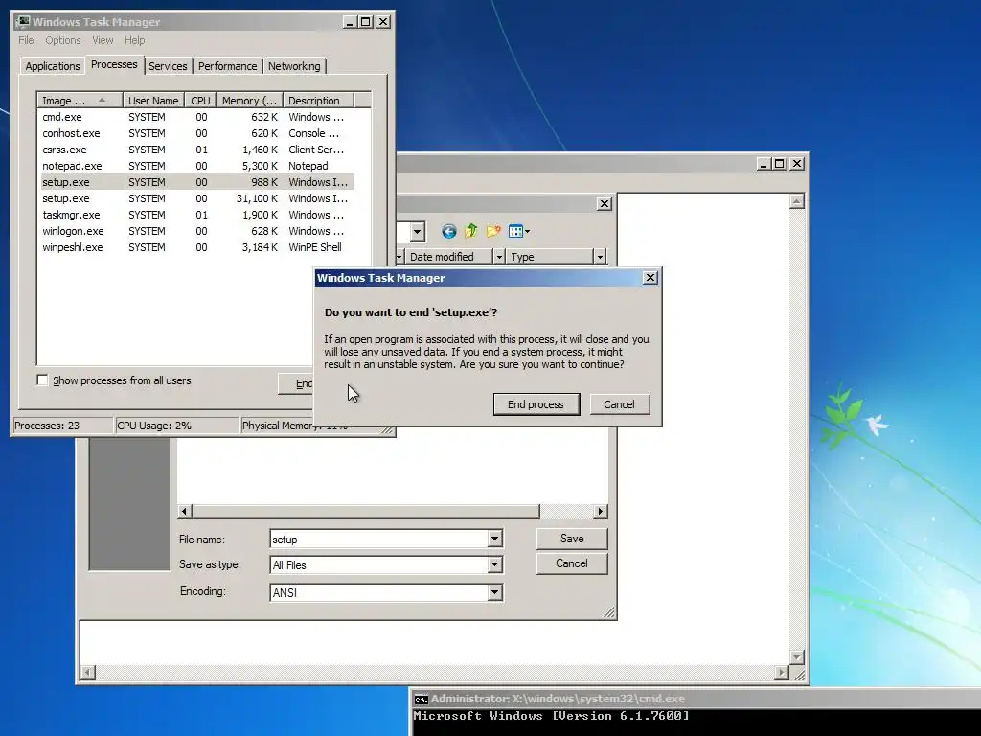This screenshot has height=736, width=981.
Task: Sort by the Image Name column header
Action: (x=80, y=100)
